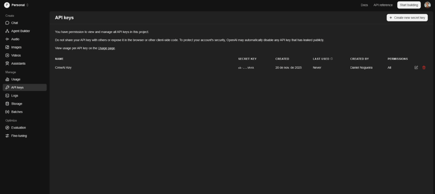Click the Videos play icon
This screenshot has height=194, width=435.
pos(7,55)
